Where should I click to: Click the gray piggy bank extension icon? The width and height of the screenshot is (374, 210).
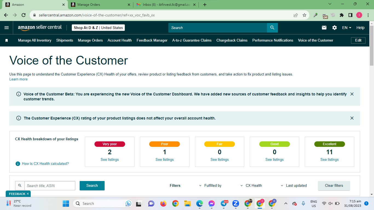(x=333, y=15)
